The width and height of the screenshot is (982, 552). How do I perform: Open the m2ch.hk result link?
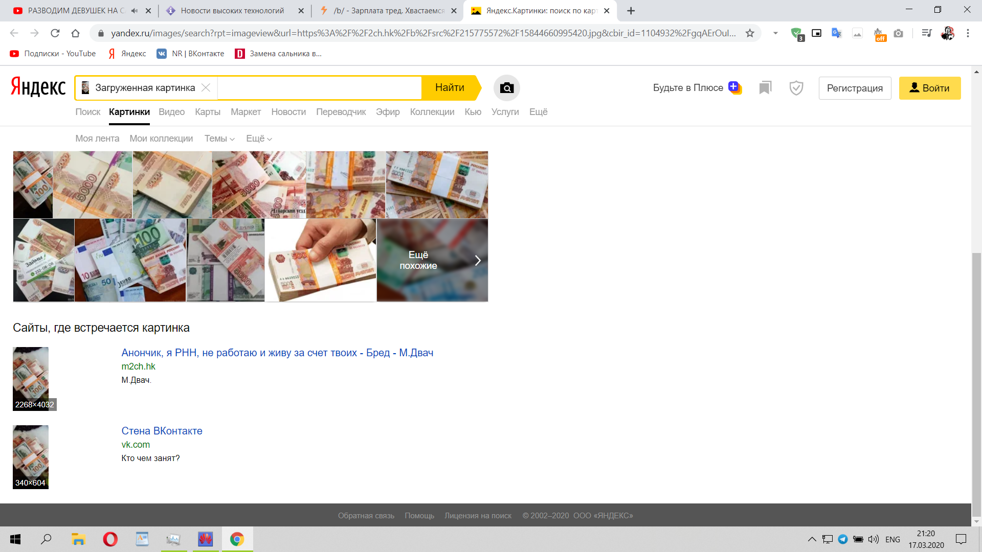(x=277, y=353)
